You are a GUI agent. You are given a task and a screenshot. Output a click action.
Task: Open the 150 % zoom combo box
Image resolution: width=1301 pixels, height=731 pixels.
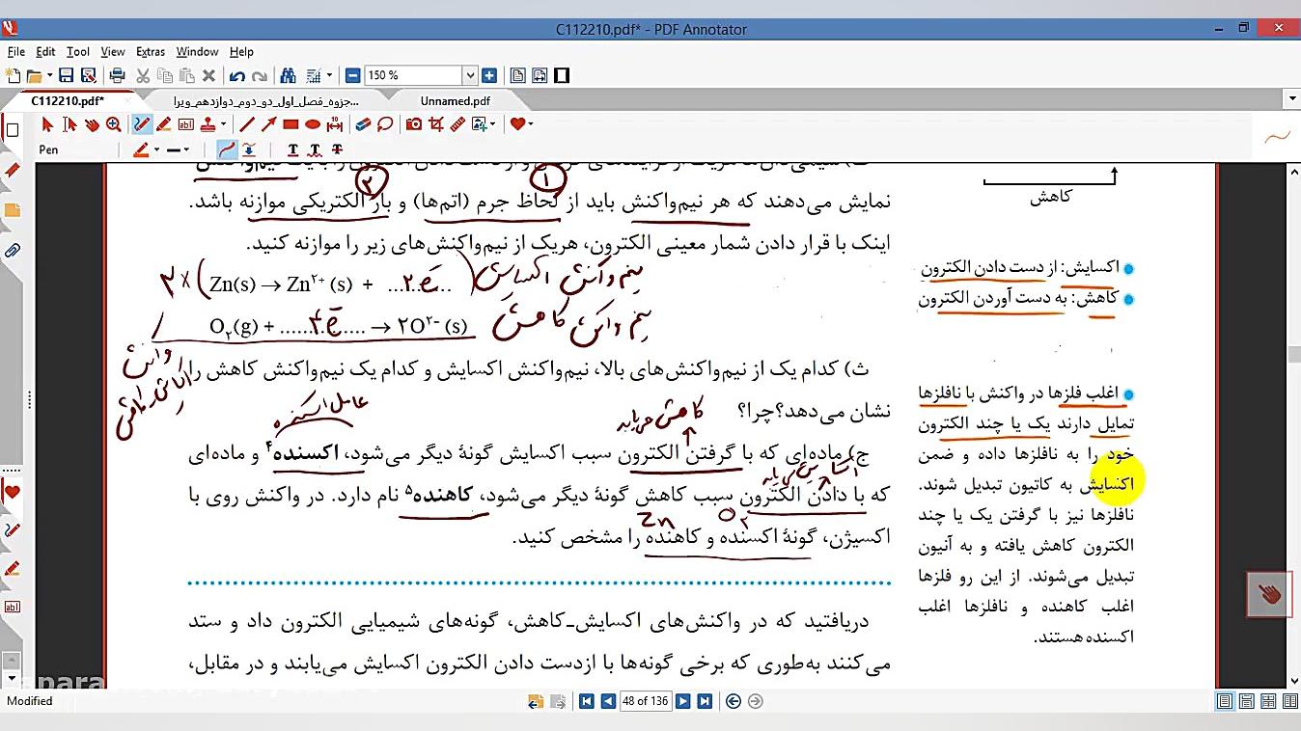tap(421, 75)
